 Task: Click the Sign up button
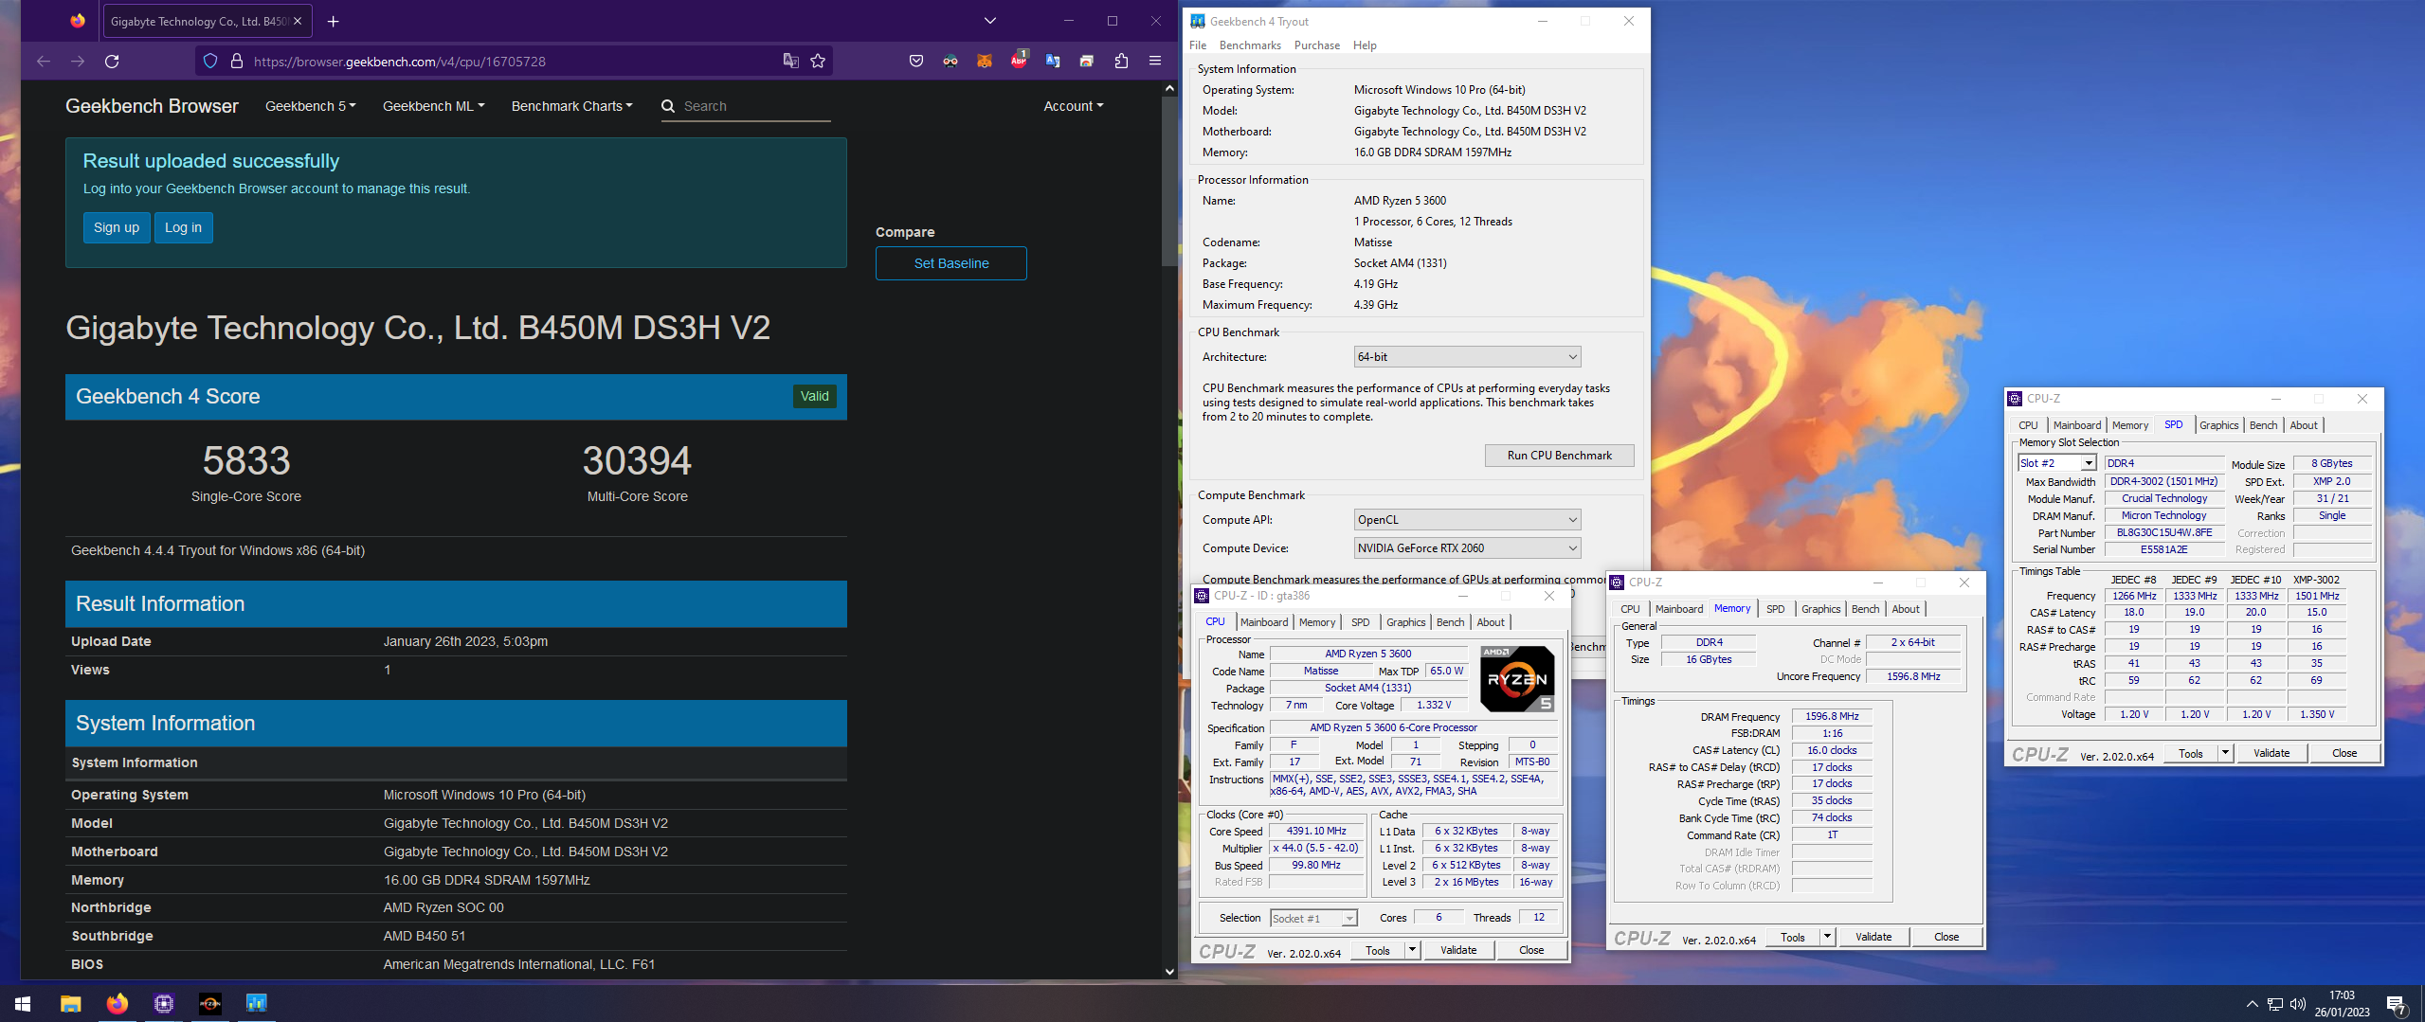pyautogui.click(x=117, y=227)
